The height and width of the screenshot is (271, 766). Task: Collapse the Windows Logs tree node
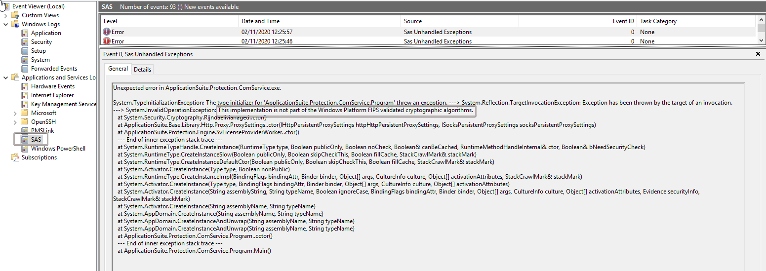[x=6, y=24]
